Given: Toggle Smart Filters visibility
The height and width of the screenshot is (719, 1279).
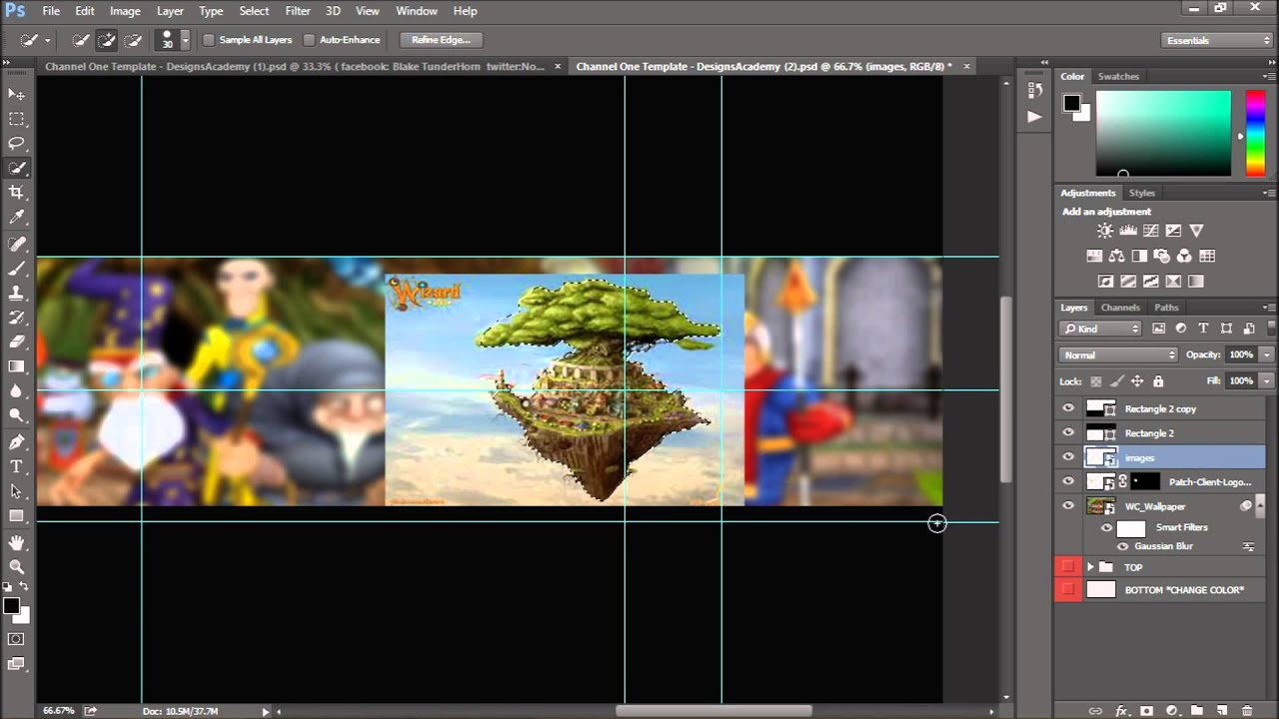Looking at the screenshot, I should tap(1106, 527).
